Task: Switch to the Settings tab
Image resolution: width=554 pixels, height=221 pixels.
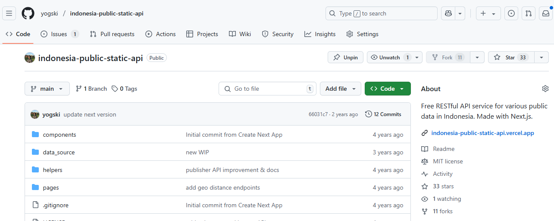Action: (x=362, y=34)
